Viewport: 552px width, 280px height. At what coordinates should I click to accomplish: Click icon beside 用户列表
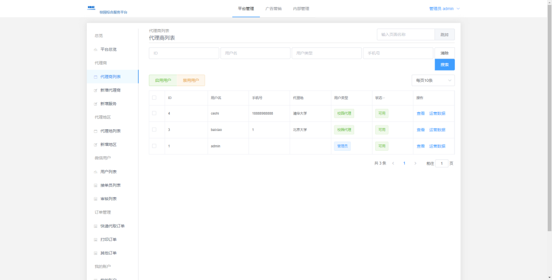pos(95,172)
